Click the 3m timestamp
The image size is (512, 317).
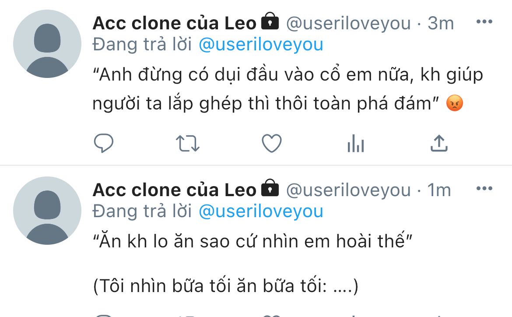(441, 23)
